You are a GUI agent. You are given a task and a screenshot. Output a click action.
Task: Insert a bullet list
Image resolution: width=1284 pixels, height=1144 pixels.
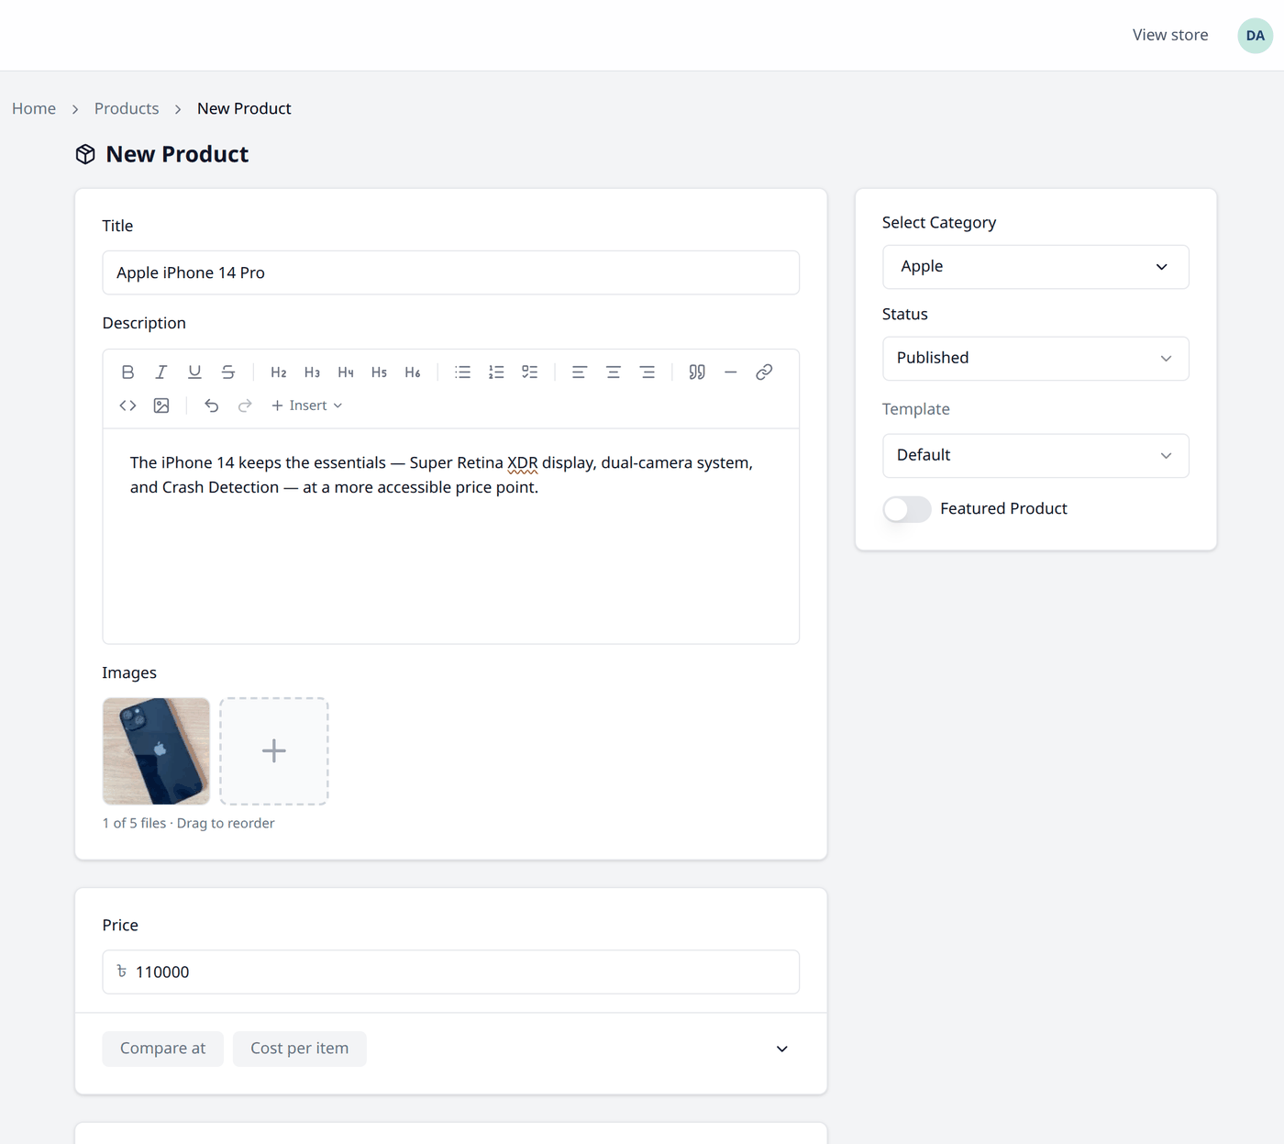pos(463,372)
